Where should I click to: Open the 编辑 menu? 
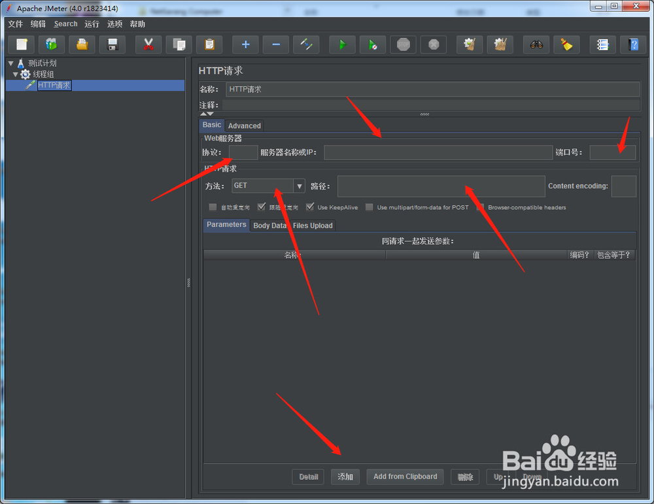tap(38, 24)
